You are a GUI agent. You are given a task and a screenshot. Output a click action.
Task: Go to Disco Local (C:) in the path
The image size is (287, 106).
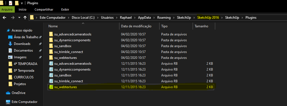pos(83,18)
